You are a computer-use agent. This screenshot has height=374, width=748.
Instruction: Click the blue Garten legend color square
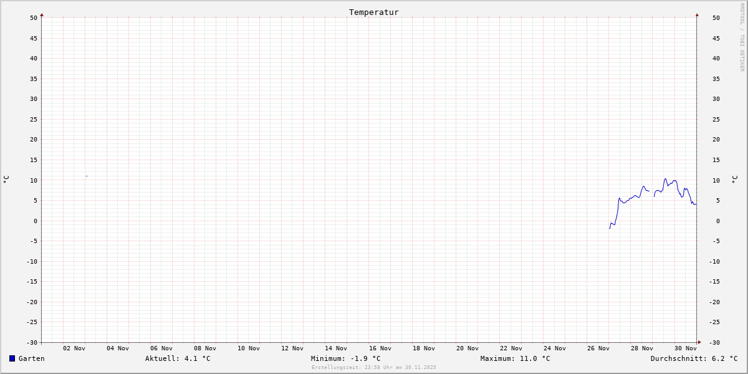12,358
